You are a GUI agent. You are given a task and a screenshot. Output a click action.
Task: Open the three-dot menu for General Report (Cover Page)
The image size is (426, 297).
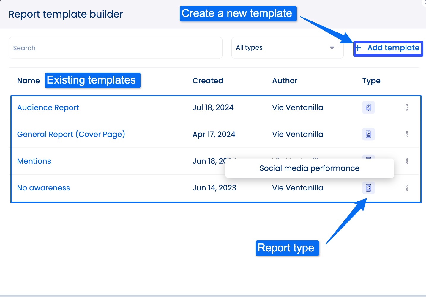click(x=407, y=134)
